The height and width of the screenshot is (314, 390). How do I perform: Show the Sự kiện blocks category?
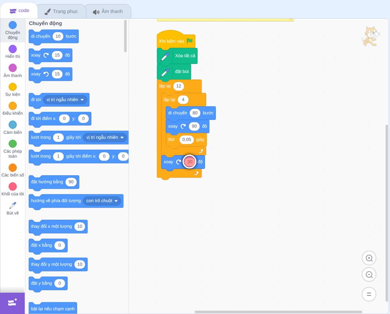coord(12,90)
